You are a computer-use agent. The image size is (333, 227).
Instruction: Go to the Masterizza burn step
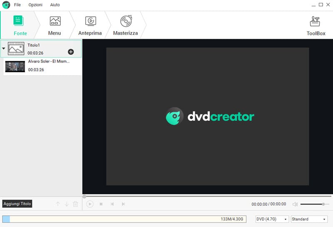click(x=126, y=25)
